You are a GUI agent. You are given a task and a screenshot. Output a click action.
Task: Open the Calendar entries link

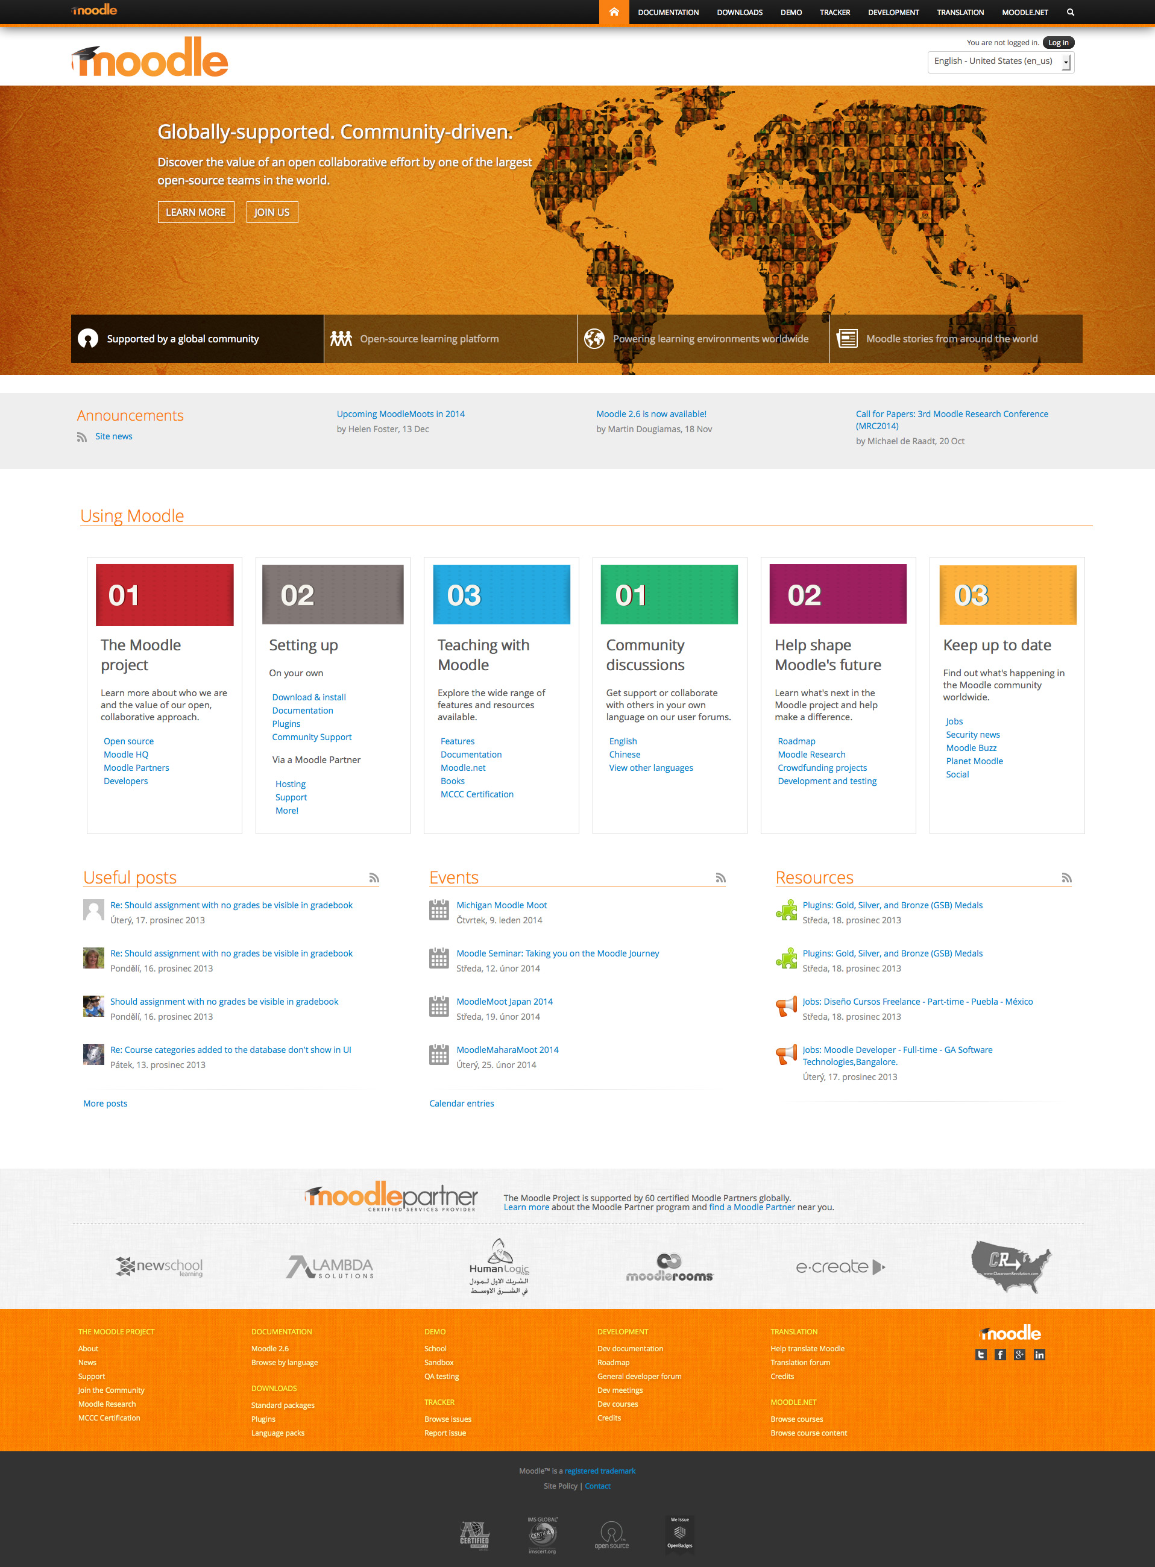pyautogui.click(x=461, y=1104)
